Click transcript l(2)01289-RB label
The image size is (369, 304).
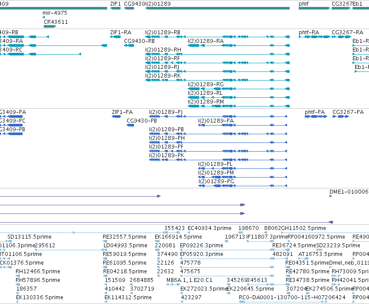click(163, 32)
